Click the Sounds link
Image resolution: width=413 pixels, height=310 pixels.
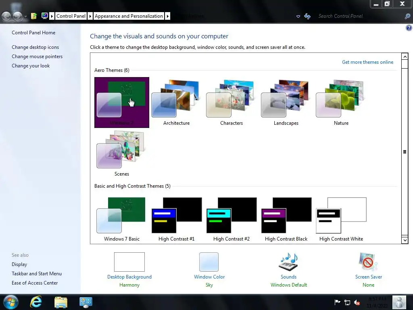click(x=288, y=277)
